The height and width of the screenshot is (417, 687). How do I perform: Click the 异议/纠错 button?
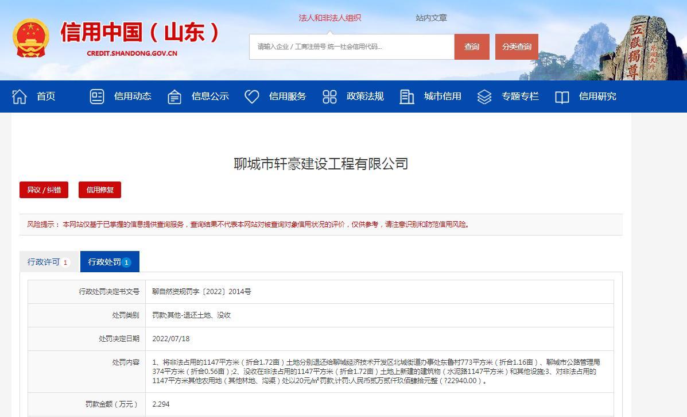click(x=44, y=190)
